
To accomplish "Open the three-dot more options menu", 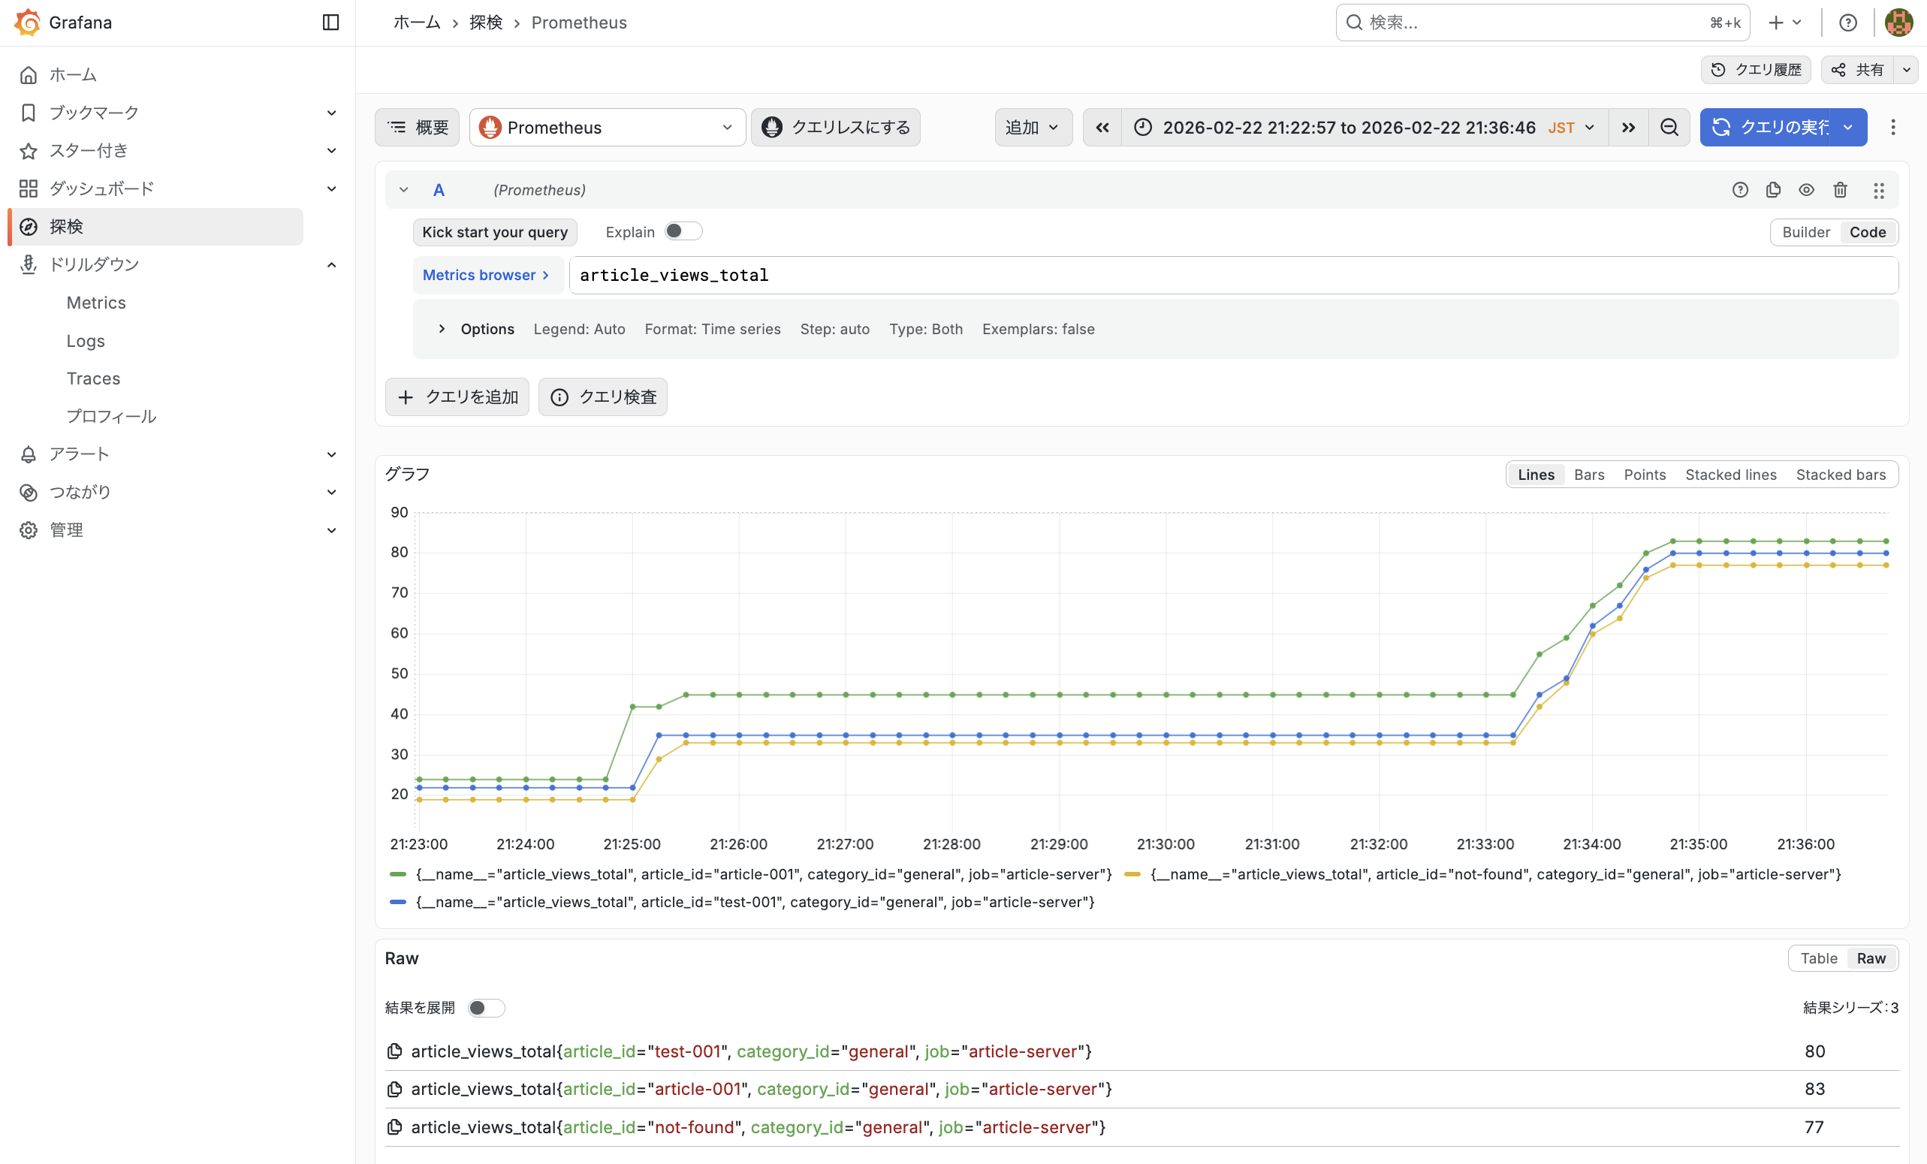I will [x=1892, y=128].
